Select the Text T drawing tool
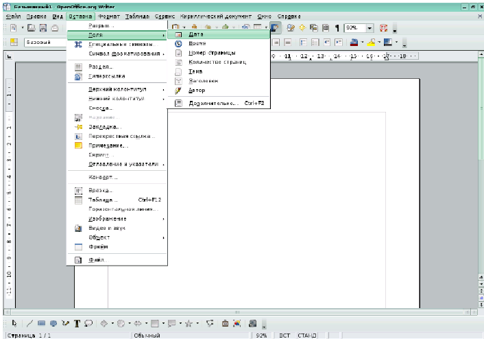Screen dimensions: 484x339 coord(77,323)
